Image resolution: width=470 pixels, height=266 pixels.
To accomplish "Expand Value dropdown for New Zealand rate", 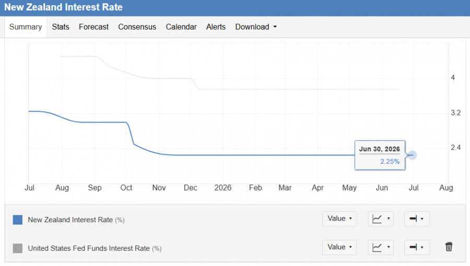I will pyautogui.click(x=339, y=219).
